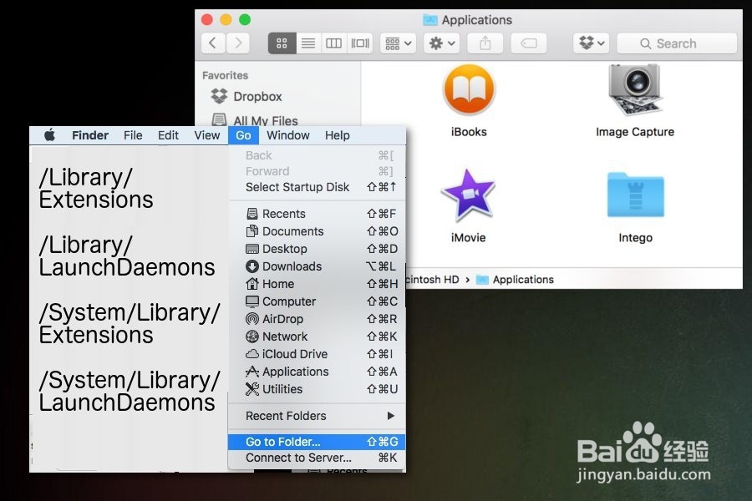Open AirDrop from the Go menu
The height and width of the screenshot is (501, 752).
tap(317, 319)
